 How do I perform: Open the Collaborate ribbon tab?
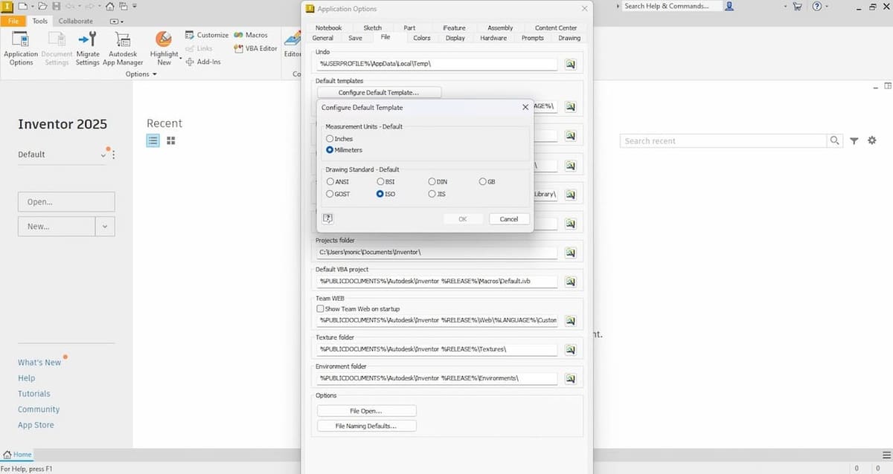pos(76,21)
